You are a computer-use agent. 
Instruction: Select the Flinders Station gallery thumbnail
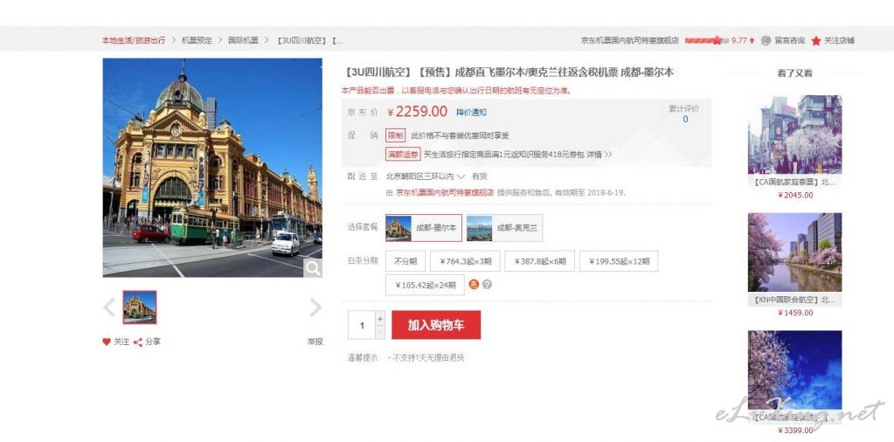pos(140,307)
